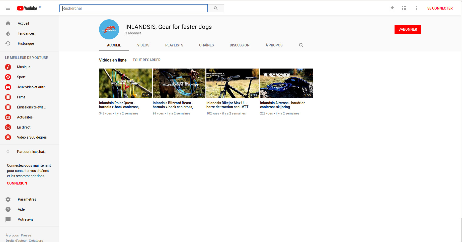Click the Tendances sidebar label
Screen dimensions: 462x242
pos(26,33)
